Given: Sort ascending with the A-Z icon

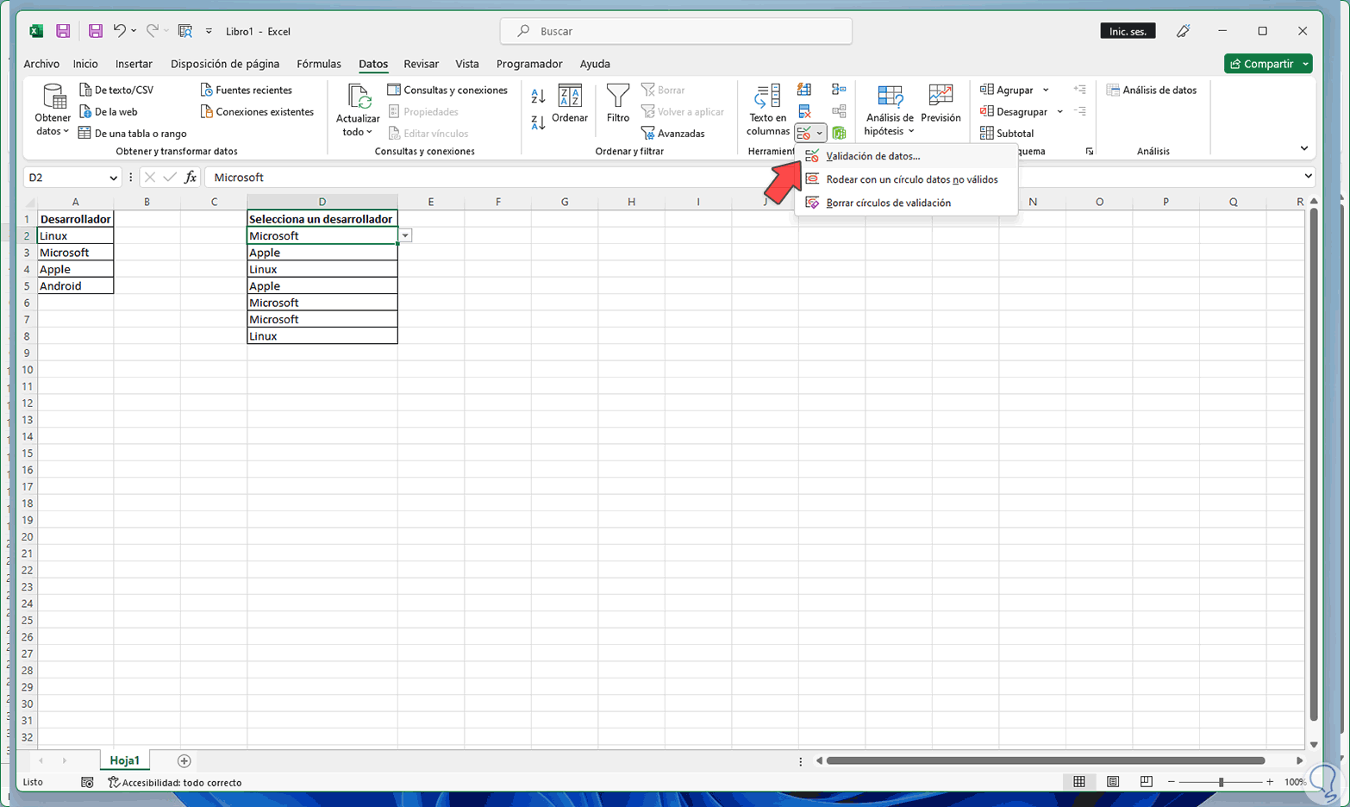Looking at the screenshot, I should [538, 96].
